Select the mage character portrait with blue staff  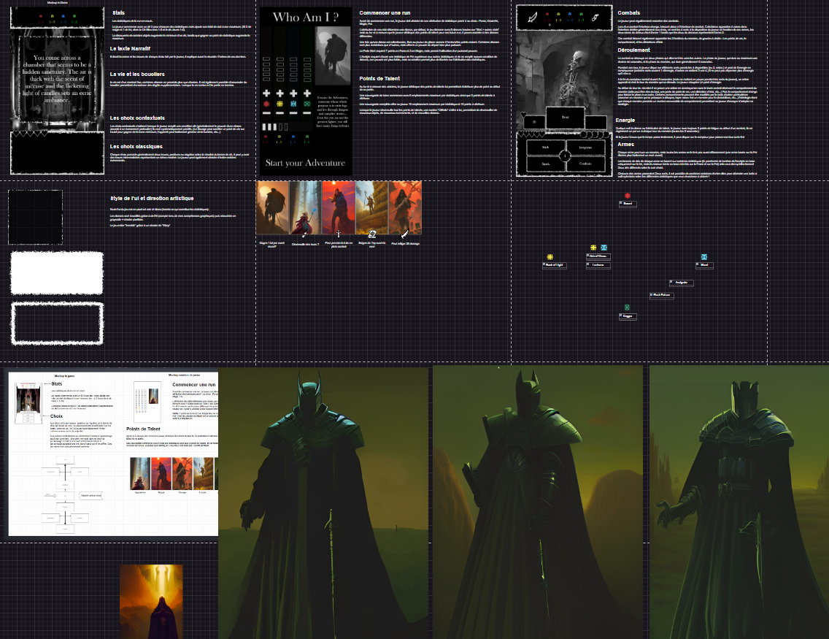click(x=306, y=208)
